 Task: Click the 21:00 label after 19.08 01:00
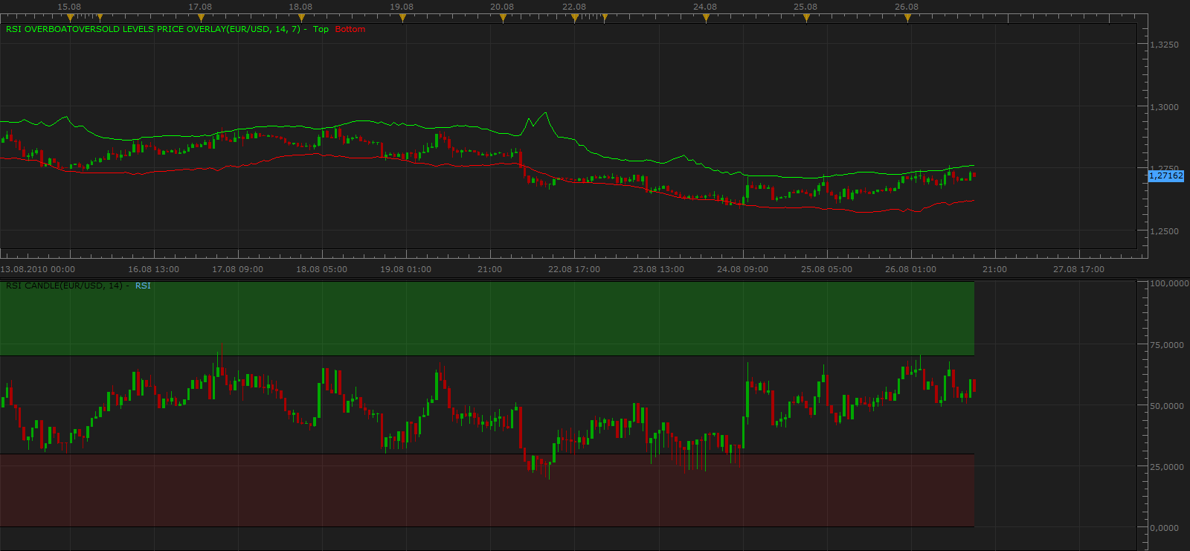[489, 269]
